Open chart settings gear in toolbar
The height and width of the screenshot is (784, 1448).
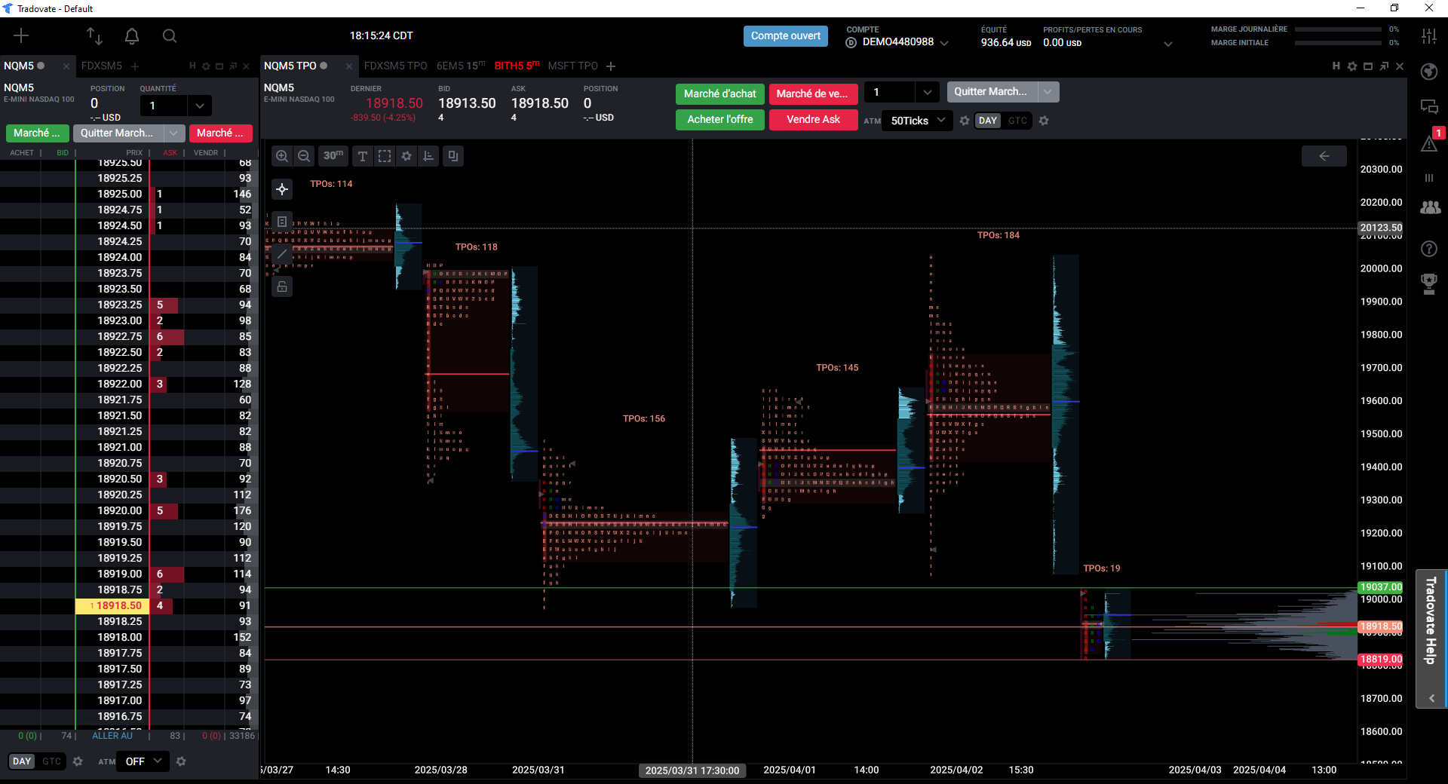406,156
